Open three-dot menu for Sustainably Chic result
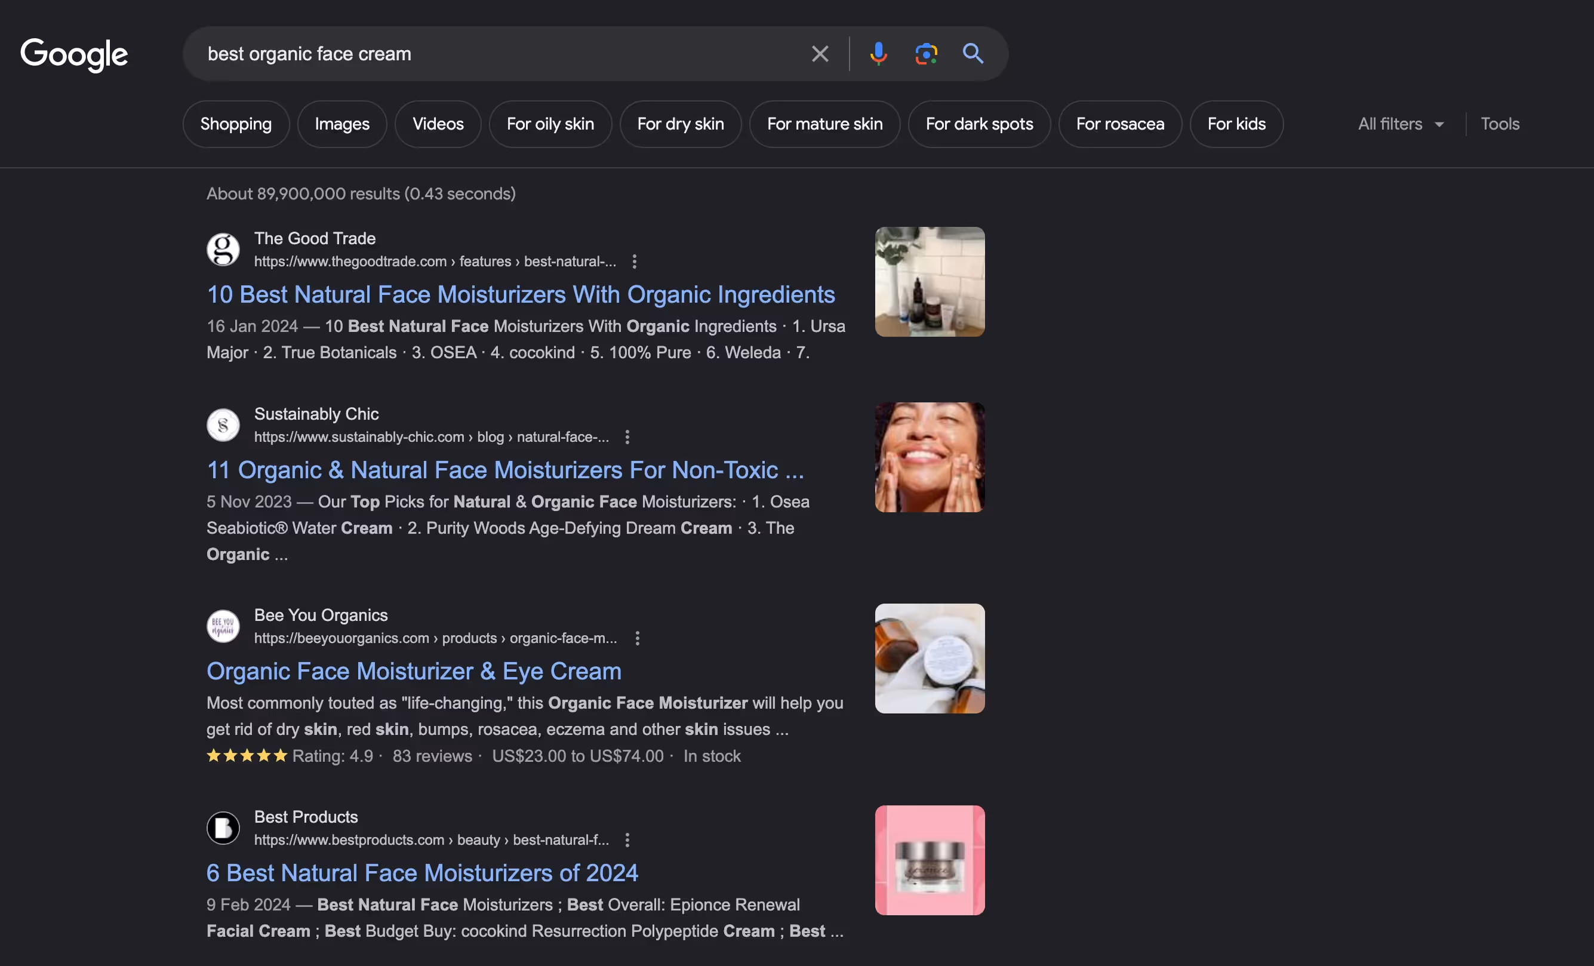The height and width of the screenshot is (966, 1594). click(627, 437)
